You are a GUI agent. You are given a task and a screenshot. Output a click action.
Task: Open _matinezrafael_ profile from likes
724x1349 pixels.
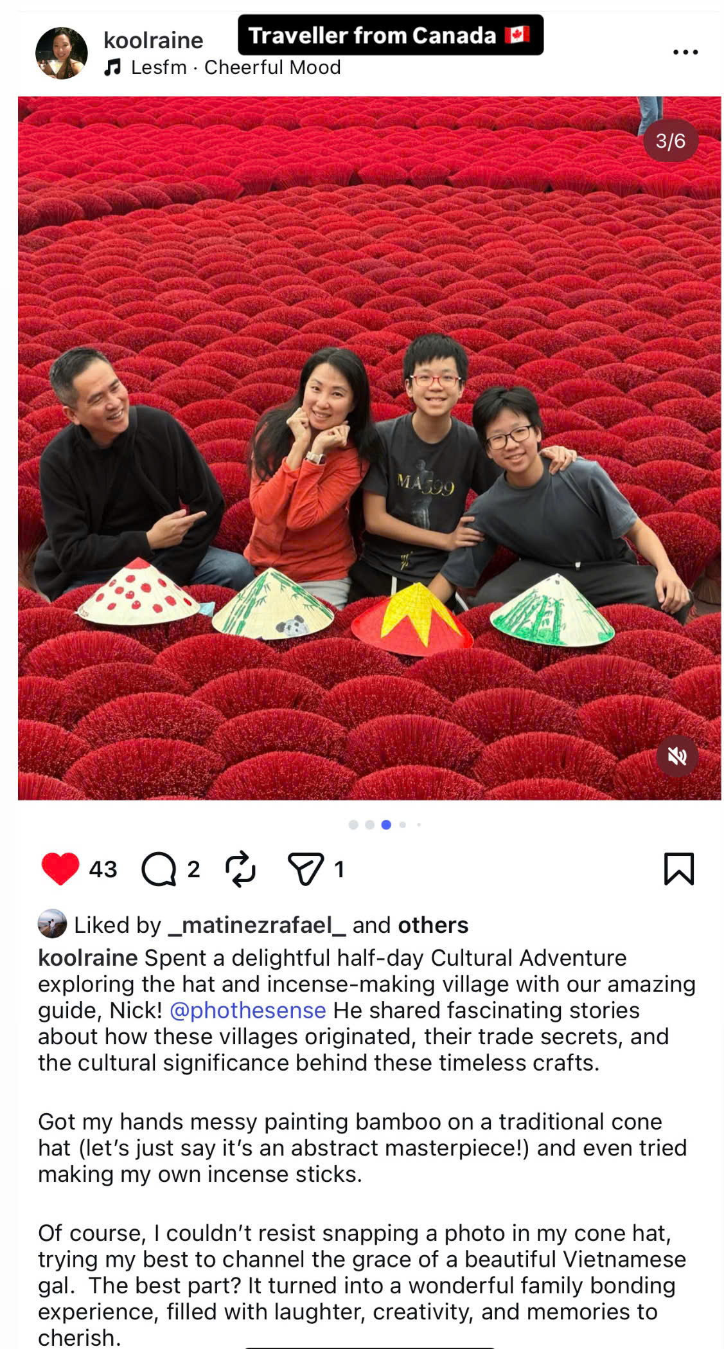tap(257, 925)
